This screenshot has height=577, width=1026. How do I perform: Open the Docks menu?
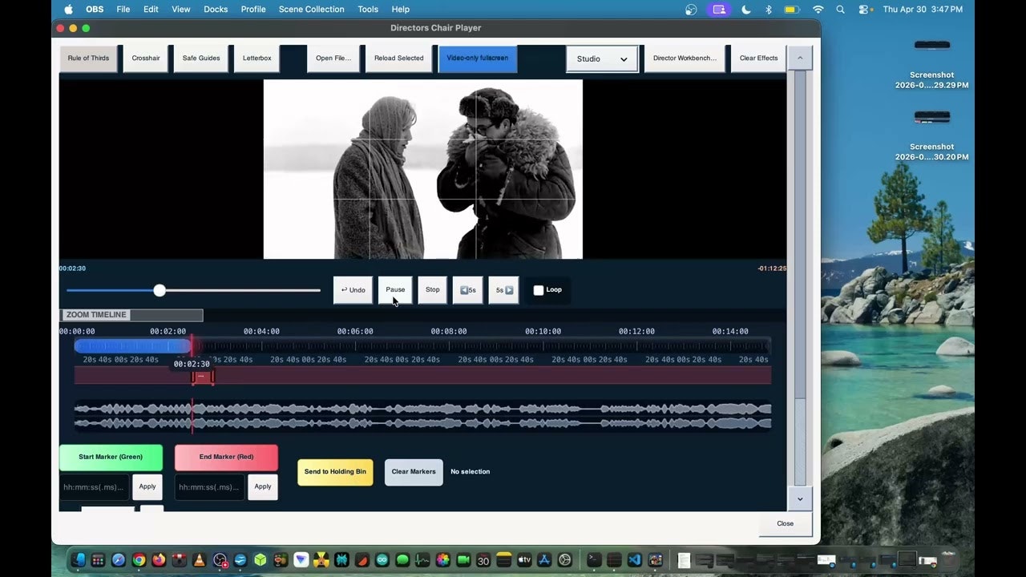click(216, 10)
